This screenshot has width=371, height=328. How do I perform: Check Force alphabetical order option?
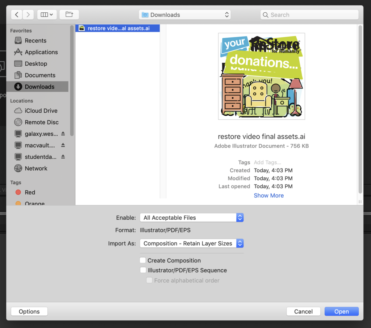[149, 280]
